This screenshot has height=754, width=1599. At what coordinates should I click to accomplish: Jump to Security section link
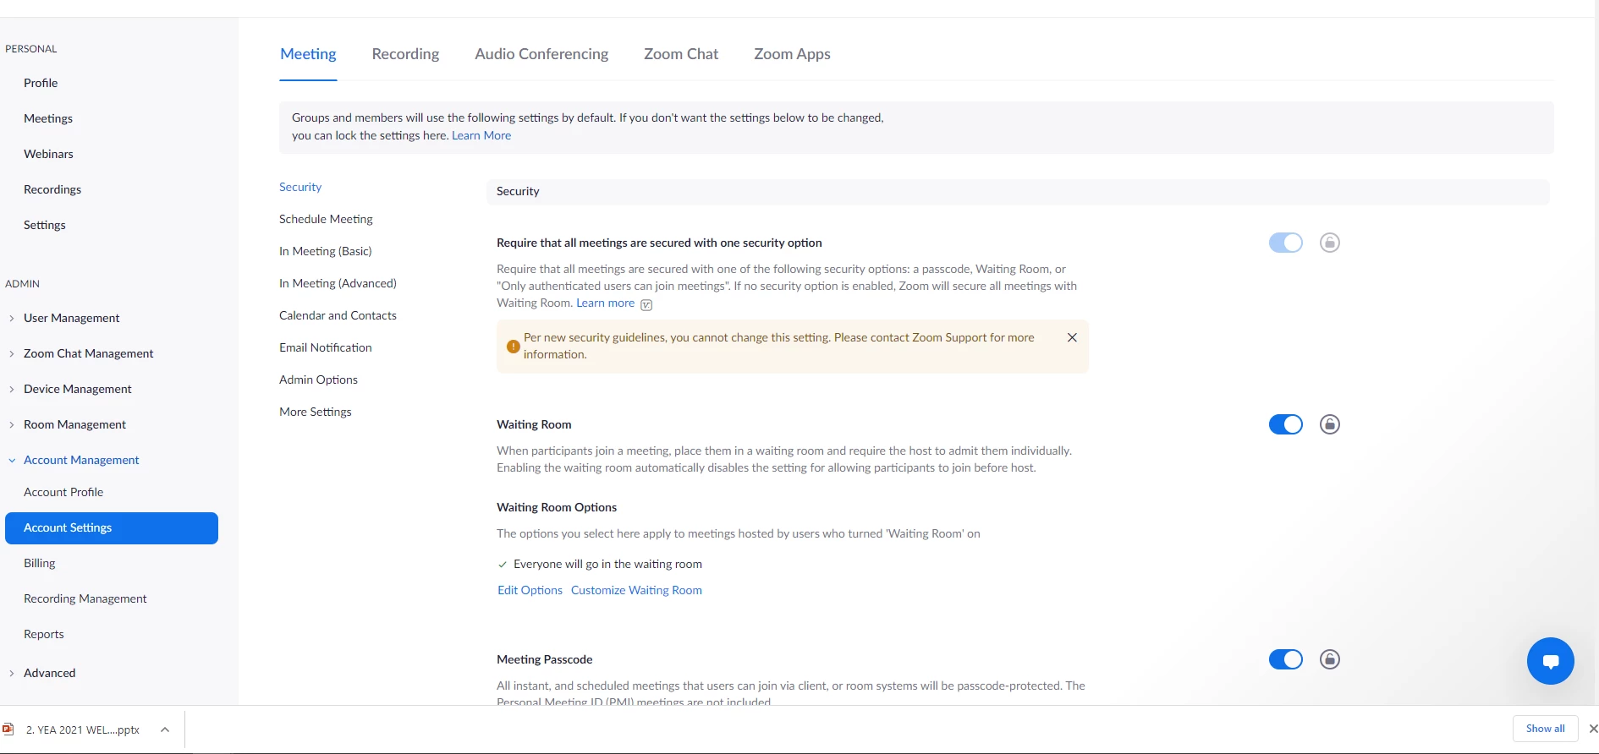[300, 187]
